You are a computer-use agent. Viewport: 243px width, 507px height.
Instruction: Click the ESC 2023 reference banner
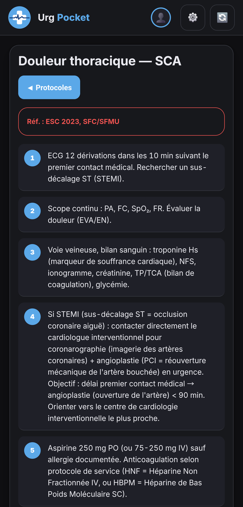click(x=121, y=121)
